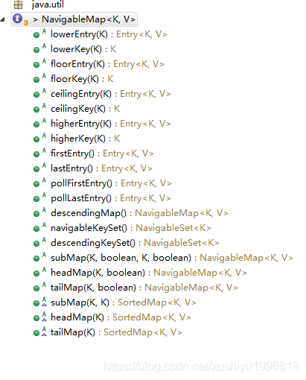Viewport: 306px width, 380px height.
Task: Select the headMap(K, boolean) method
Action: 149,273
